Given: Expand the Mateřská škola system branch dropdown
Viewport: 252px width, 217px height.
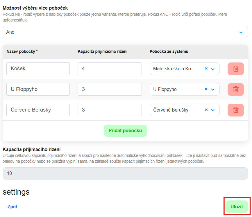Looking at the screenshot, I should click(x=213, y=69).
